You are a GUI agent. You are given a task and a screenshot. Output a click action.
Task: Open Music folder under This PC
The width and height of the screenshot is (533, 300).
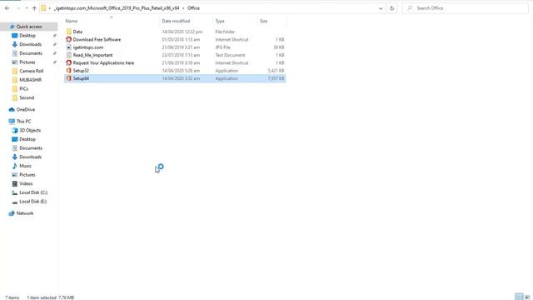pyautogui.click(x=25, y=166)
